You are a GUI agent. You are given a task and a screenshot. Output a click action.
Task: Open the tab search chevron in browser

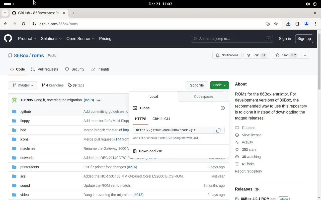[x=5, y=13]
